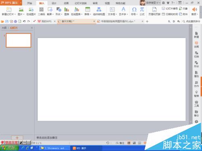Switch to the Slide Show (幻灯片放映) tab

click(x=81, y=3)
